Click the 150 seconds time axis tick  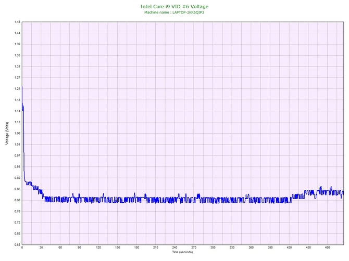[118, 247]
